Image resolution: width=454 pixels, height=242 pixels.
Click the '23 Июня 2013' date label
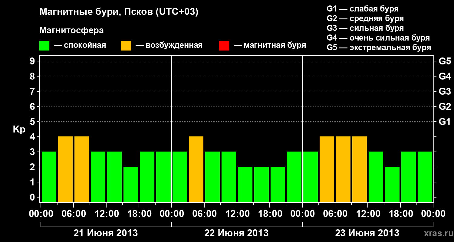[x=367, y=233]
